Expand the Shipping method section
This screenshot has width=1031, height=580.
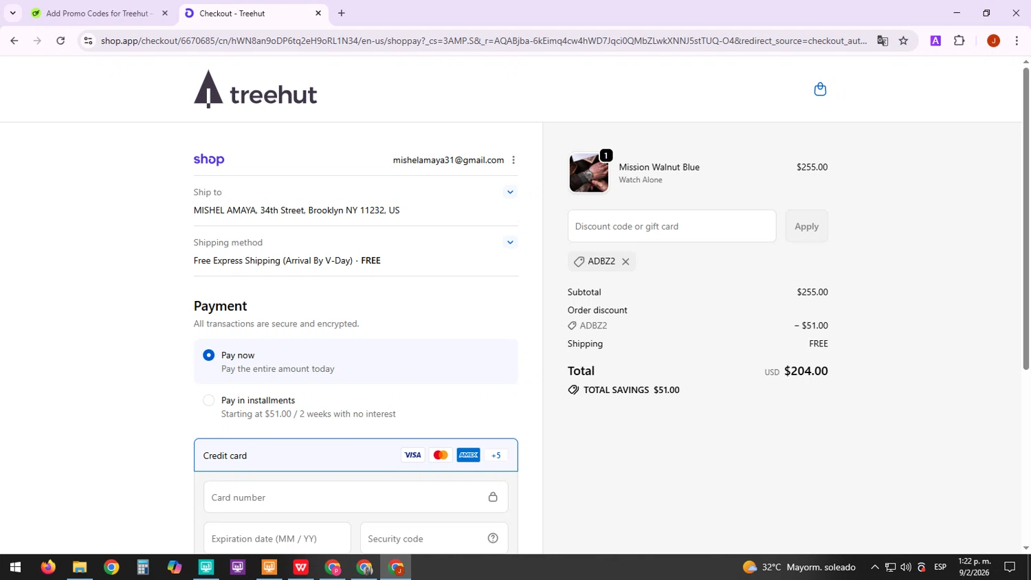point(510,242)
